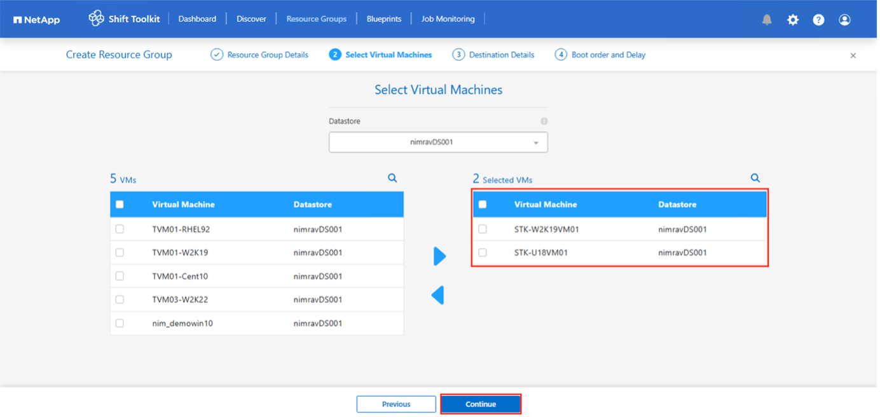Open the user profile icon
880x417 pixels.
[x=844, y=20]
